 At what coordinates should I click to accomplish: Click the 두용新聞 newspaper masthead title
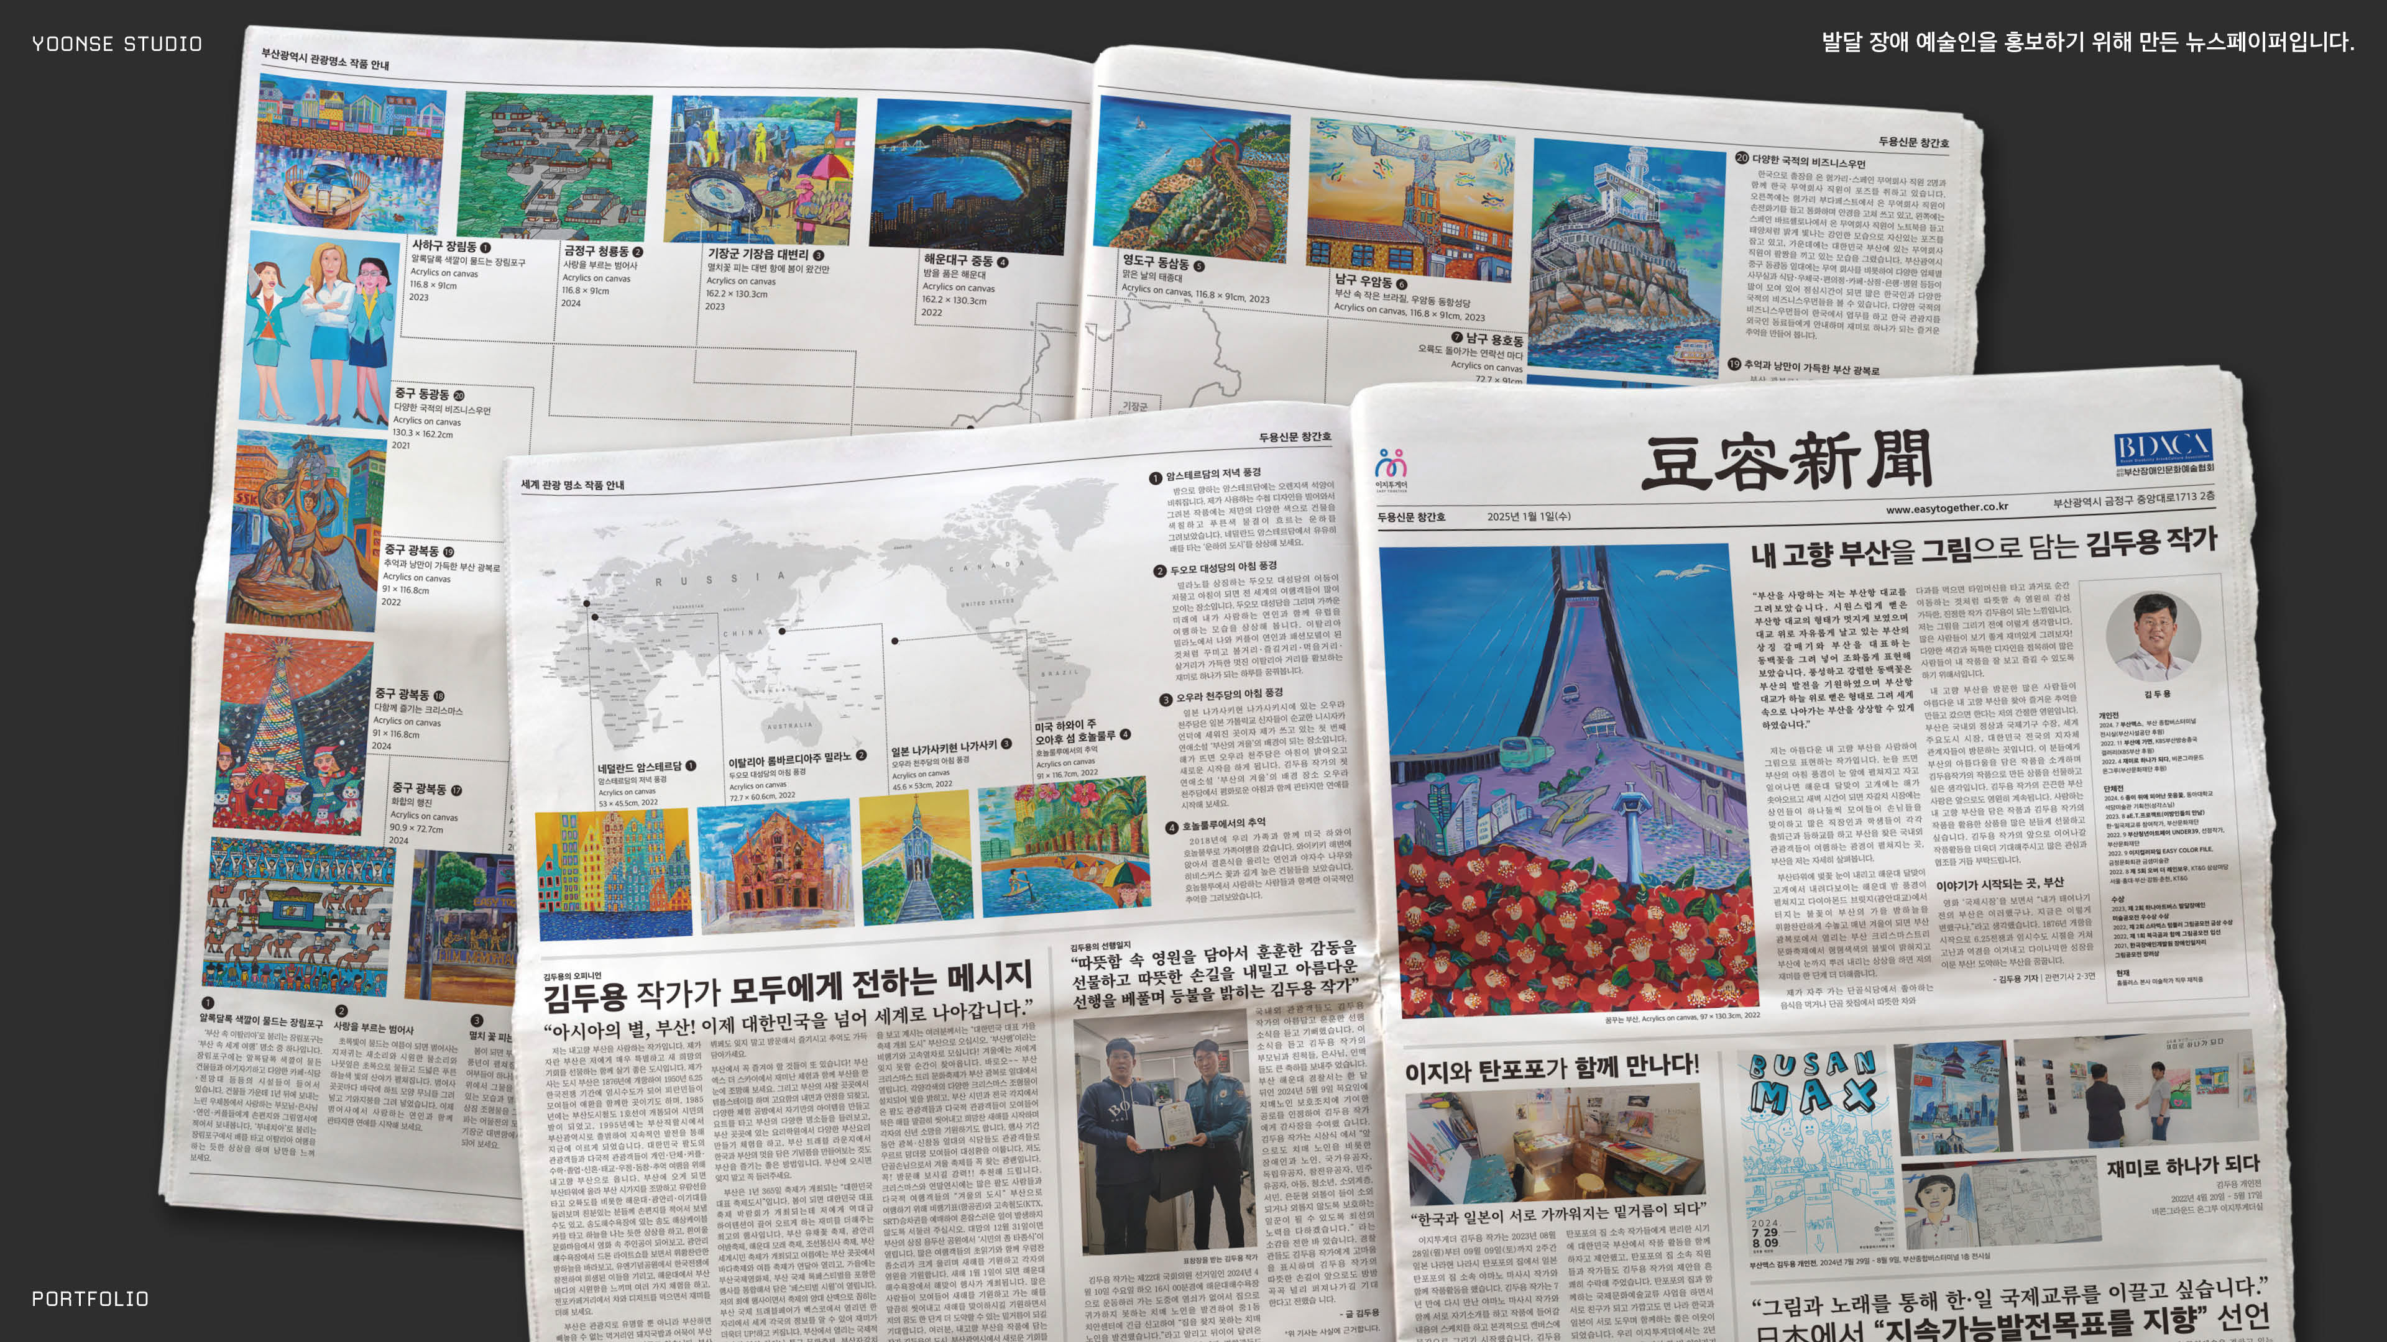coord(1786,460)
